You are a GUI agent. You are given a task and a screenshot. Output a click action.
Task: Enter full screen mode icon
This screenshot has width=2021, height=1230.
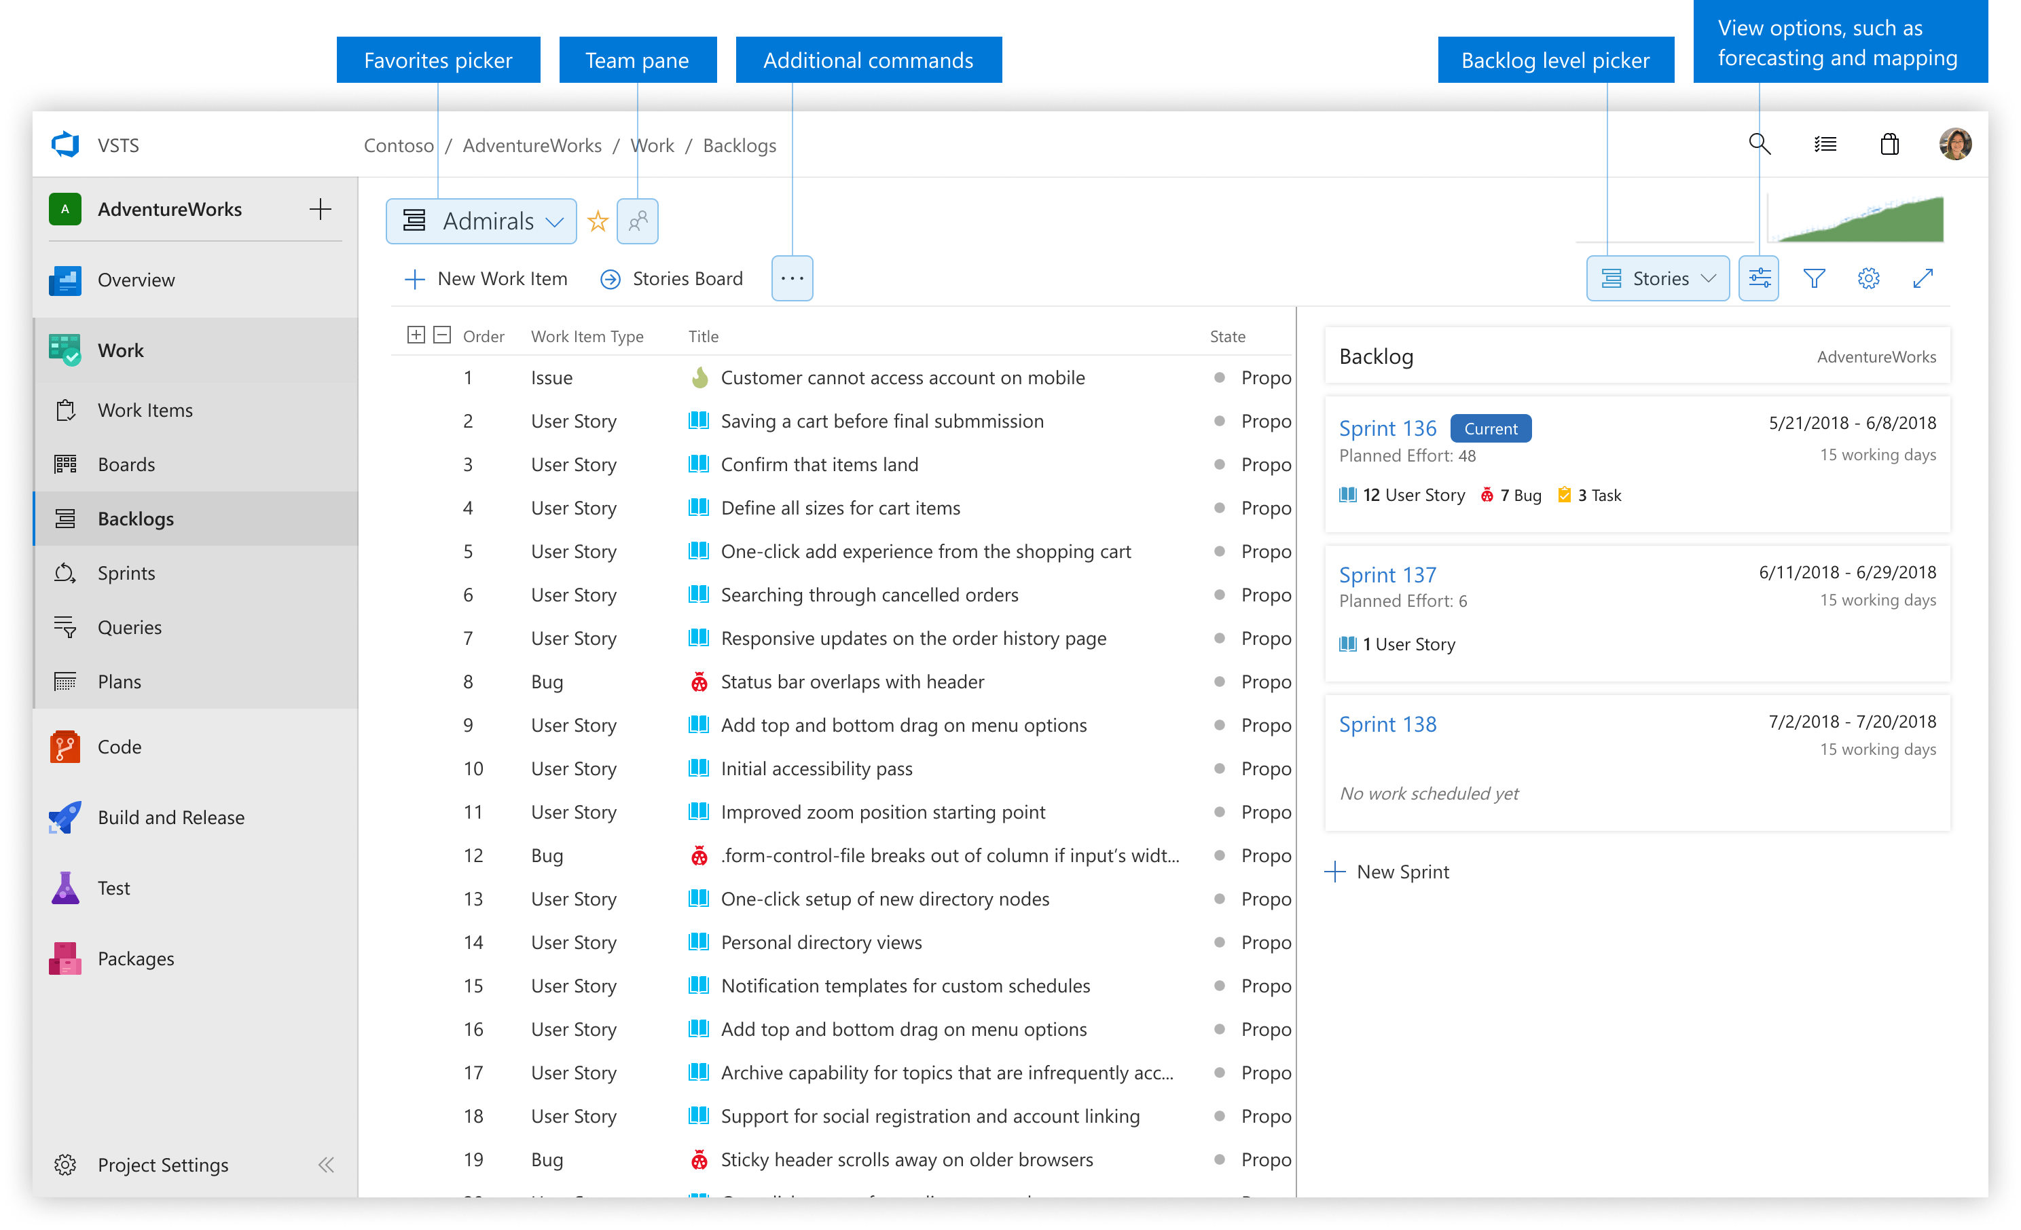[1923, 279]
